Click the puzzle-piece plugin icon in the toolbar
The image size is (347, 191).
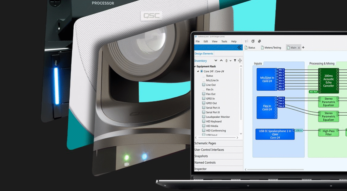pos(260,41)
